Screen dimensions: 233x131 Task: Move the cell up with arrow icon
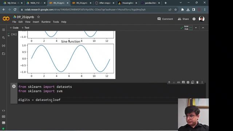169,82
